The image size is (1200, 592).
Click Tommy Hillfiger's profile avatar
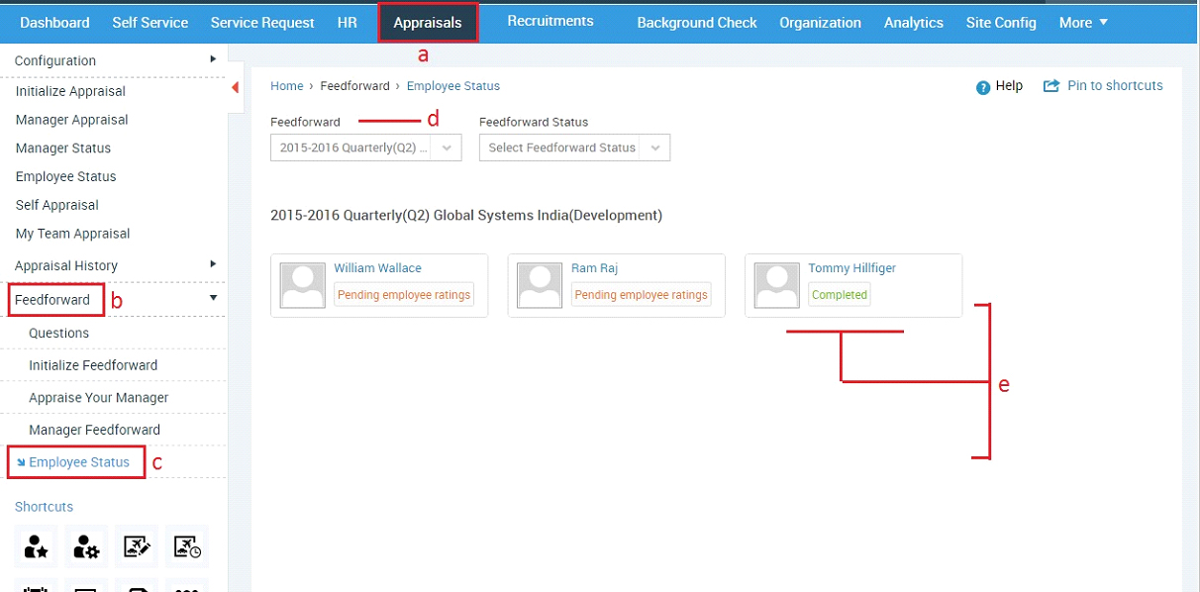click(777, 285)
